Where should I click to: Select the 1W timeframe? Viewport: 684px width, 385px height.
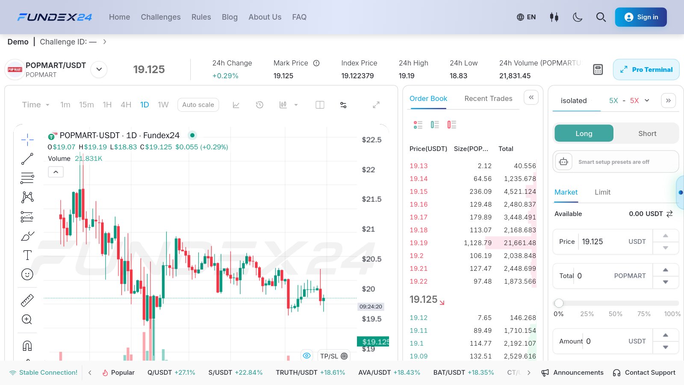163,105
